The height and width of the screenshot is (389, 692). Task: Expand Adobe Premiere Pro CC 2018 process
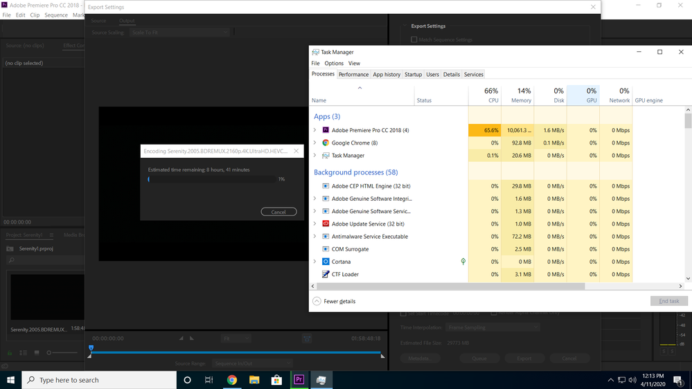pyautogui.click(x=314, y=130)
